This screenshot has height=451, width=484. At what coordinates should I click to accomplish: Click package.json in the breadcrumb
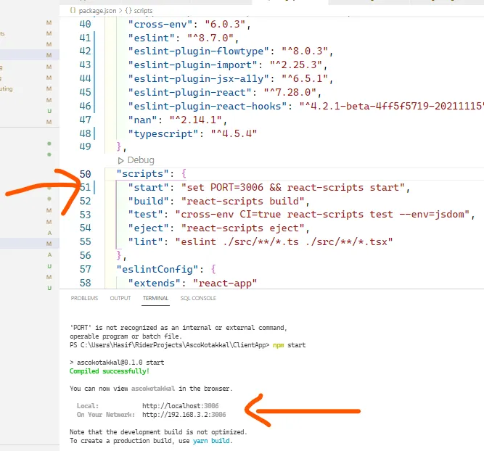[97, 11]
